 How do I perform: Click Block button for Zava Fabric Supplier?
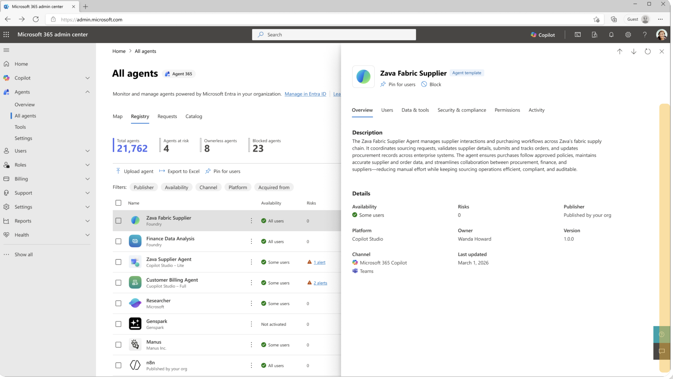click(431, 84)
